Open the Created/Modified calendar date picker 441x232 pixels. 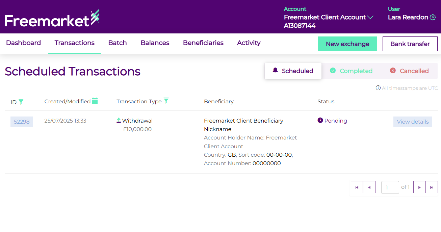pyautogui.click(x=95, y=101)
